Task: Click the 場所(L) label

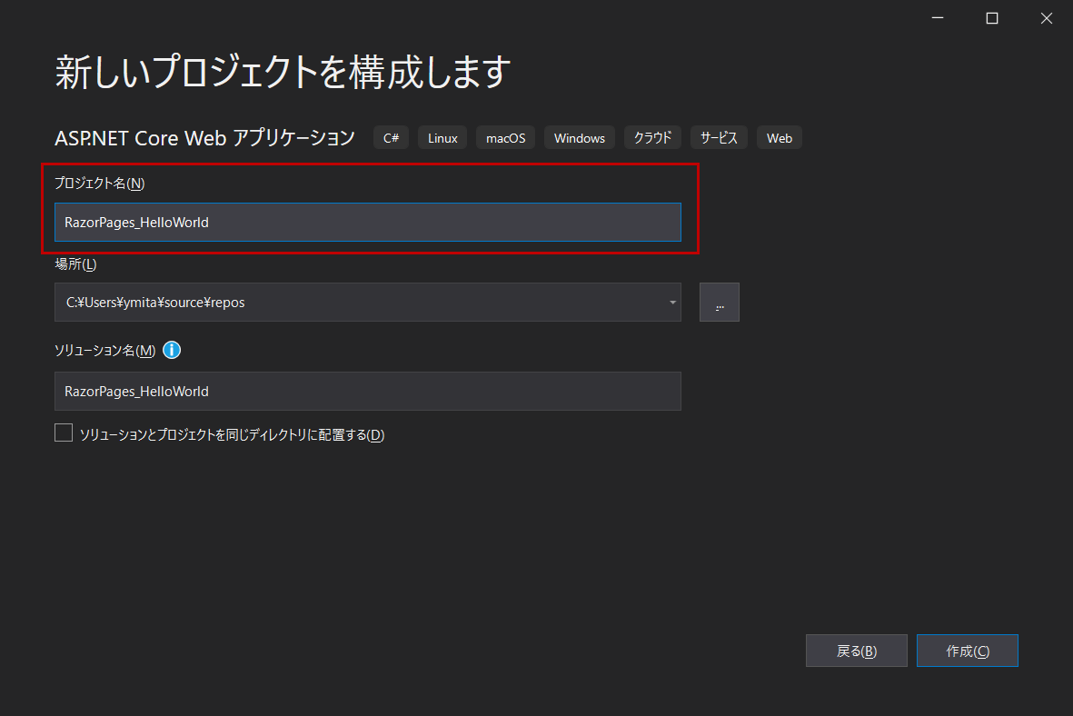Action: 76,264
